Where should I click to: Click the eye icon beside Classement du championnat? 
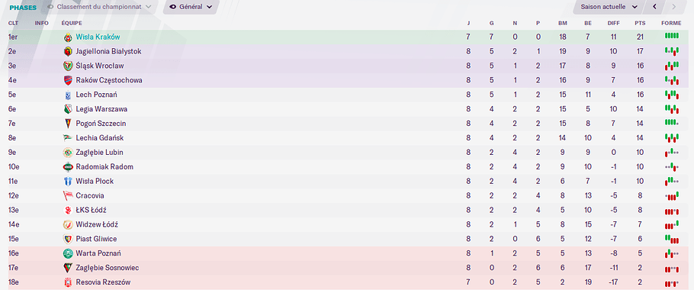pos(50,7)
